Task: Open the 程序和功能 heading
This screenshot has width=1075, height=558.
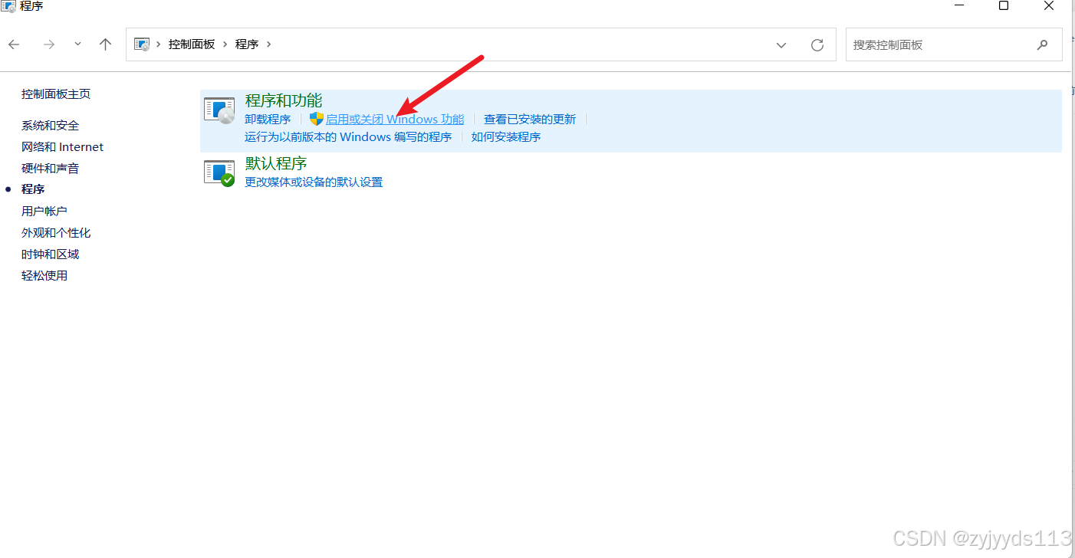Action: click(x=284, y=100)
